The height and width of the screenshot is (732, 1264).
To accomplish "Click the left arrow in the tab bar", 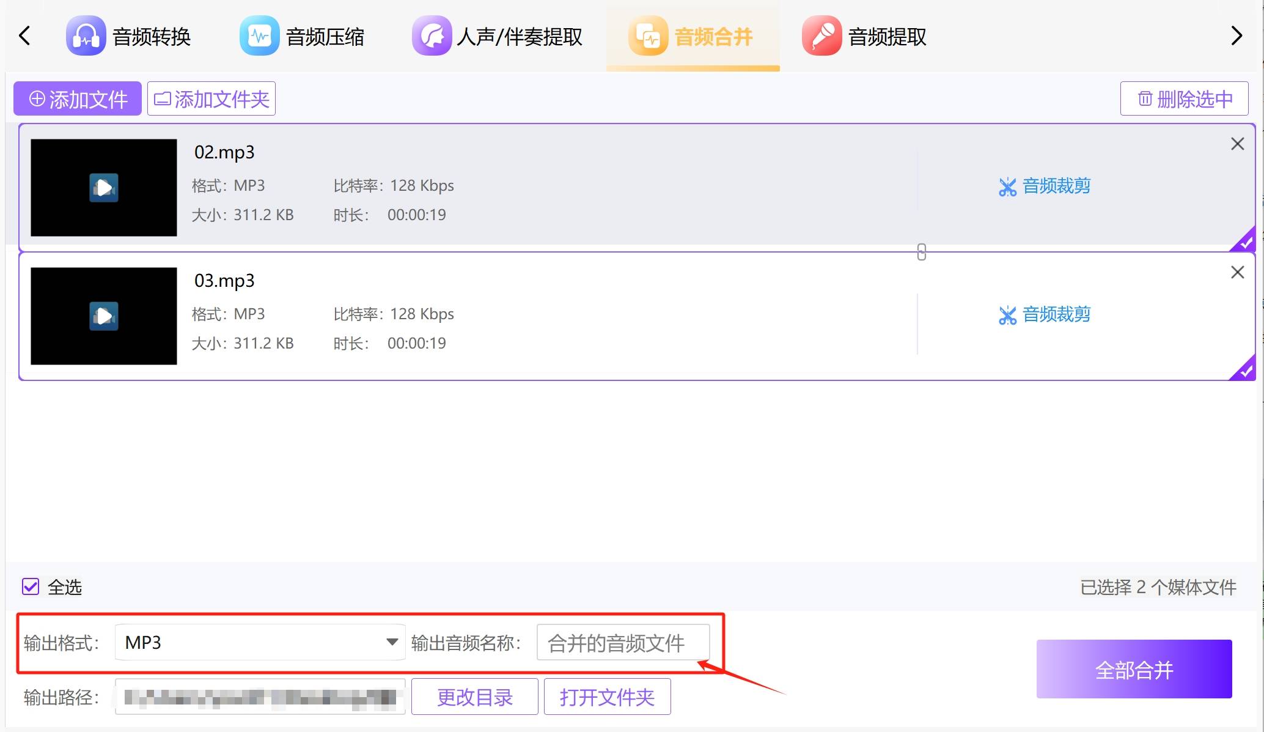I will (24, 36).
